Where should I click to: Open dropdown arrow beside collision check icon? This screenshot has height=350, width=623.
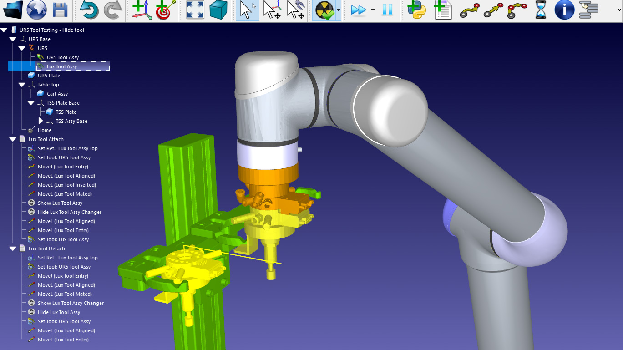(338, 10)
